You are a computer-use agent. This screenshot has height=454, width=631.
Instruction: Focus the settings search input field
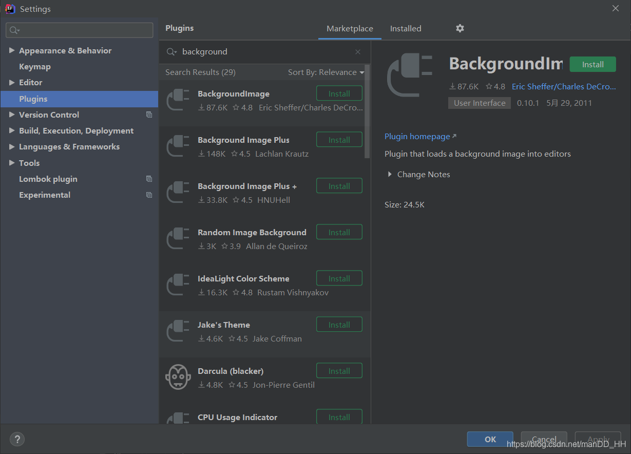[80, 30]
